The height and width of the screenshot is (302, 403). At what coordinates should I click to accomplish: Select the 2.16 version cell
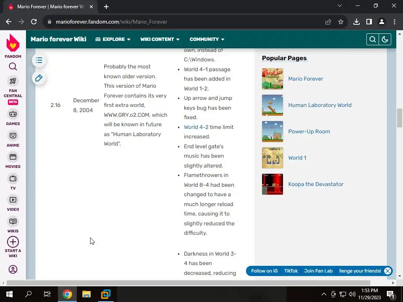pyautogui.click(x=55, y=105)
